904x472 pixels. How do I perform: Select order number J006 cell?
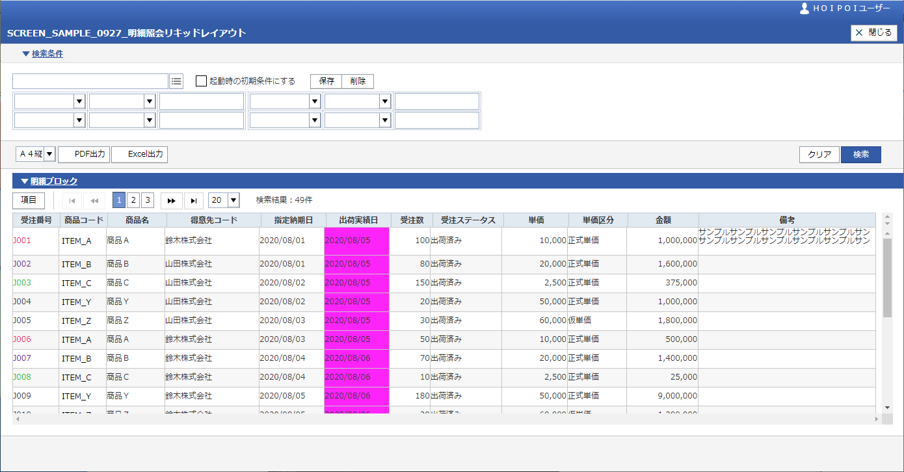coord(36,339)
